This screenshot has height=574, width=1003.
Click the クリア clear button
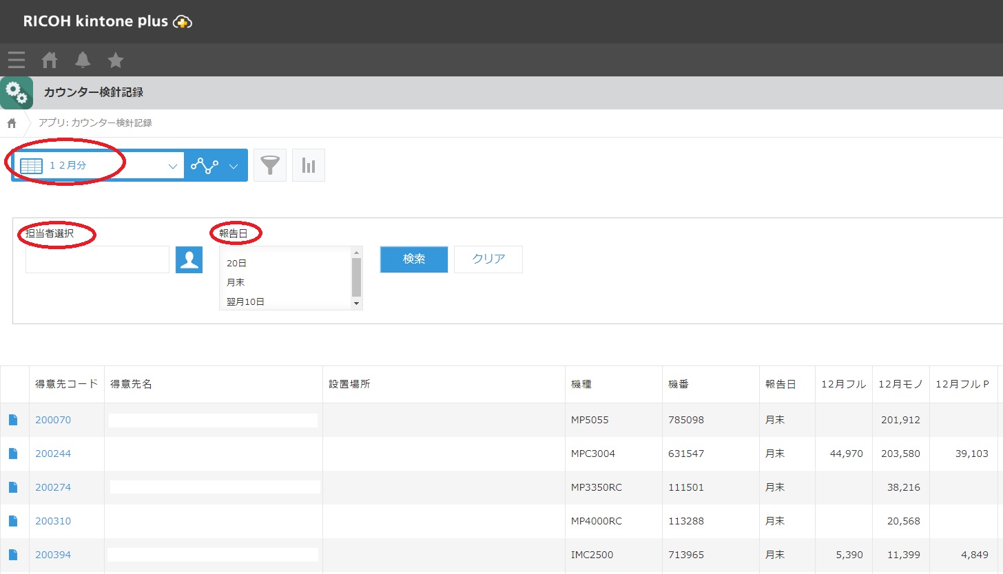(x=488, y=259)
